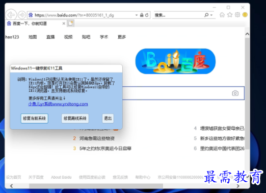266x193 pixels.
Task: Open hot search 5年之约!东京奥运今日启幕
Action: coord(105,149)
